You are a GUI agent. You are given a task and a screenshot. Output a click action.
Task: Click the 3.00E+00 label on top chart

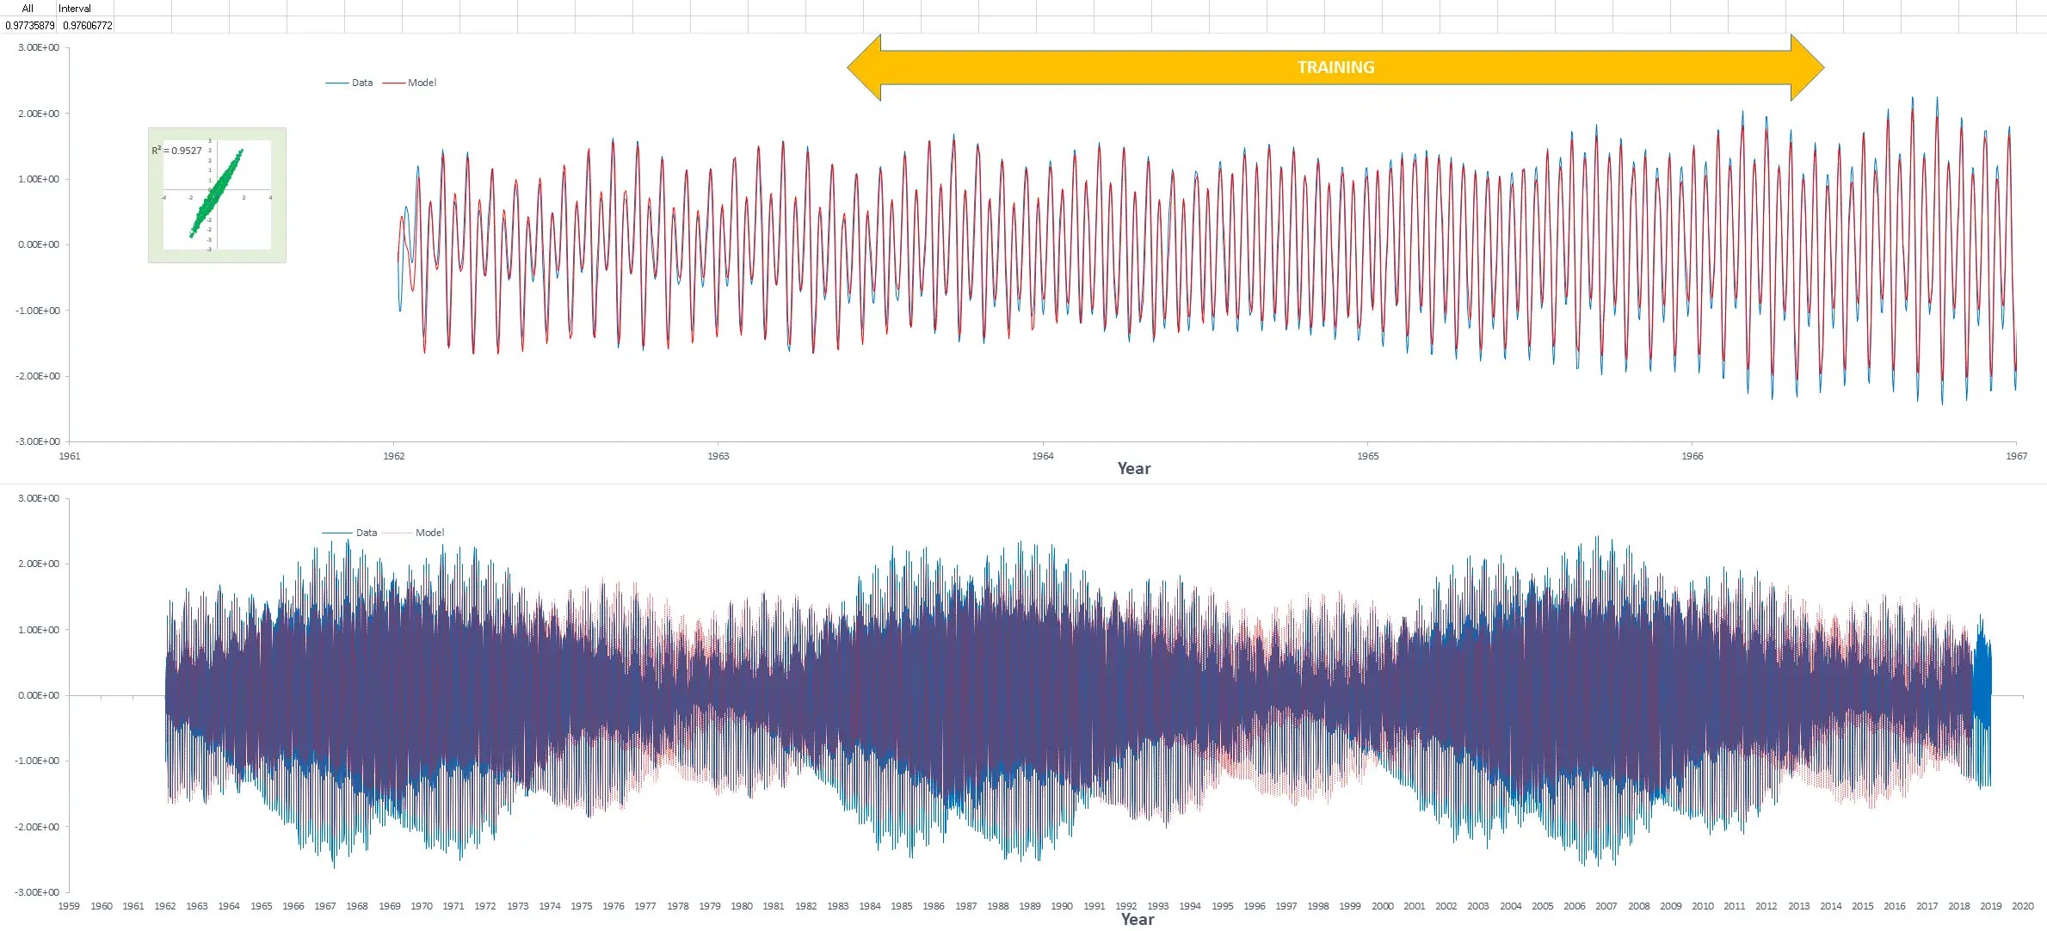[x=39, y=48]
